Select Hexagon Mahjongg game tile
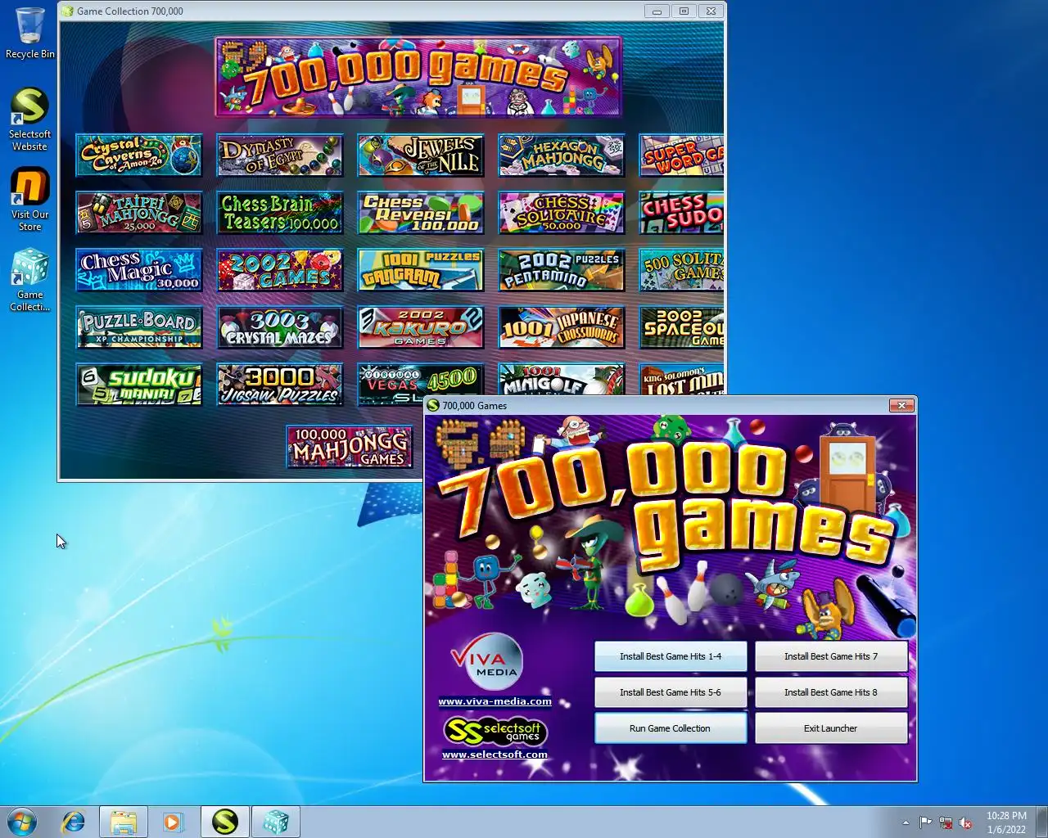 coord(561,155)
